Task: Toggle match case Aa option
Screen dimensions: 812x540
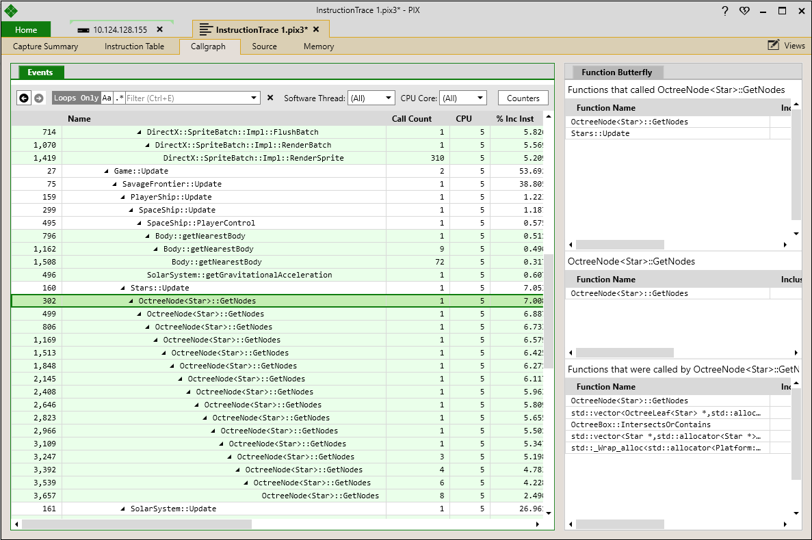Action: 107,98
